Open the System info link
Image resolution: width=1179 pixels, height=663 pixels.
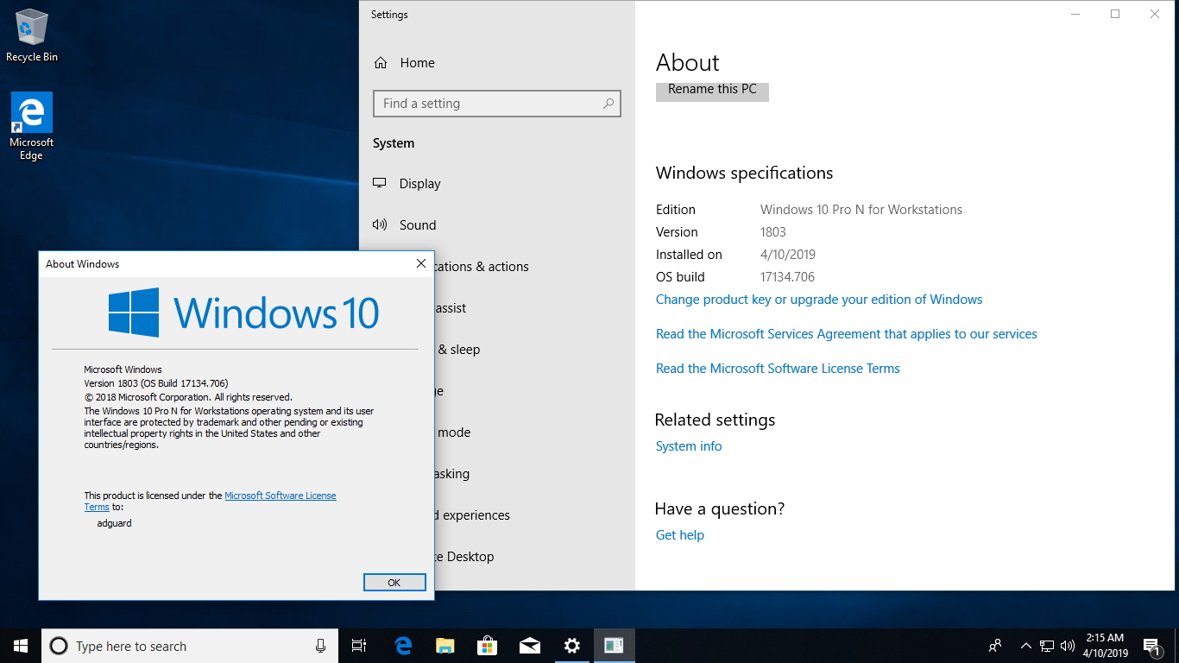point(689,446)
